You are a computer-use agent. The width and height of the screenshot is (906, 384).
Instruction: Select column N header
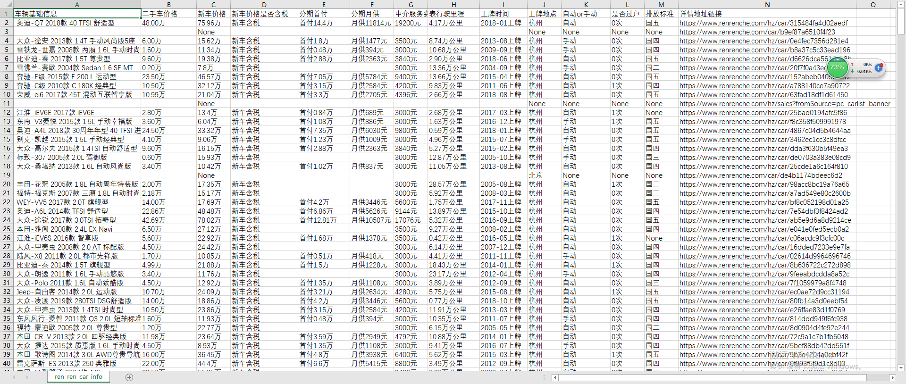[x=767, y=5]
